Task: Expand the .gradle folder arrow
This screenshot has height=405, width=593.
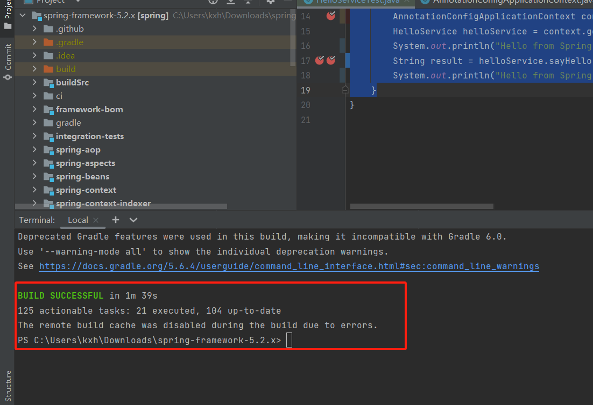Action: 34,42
